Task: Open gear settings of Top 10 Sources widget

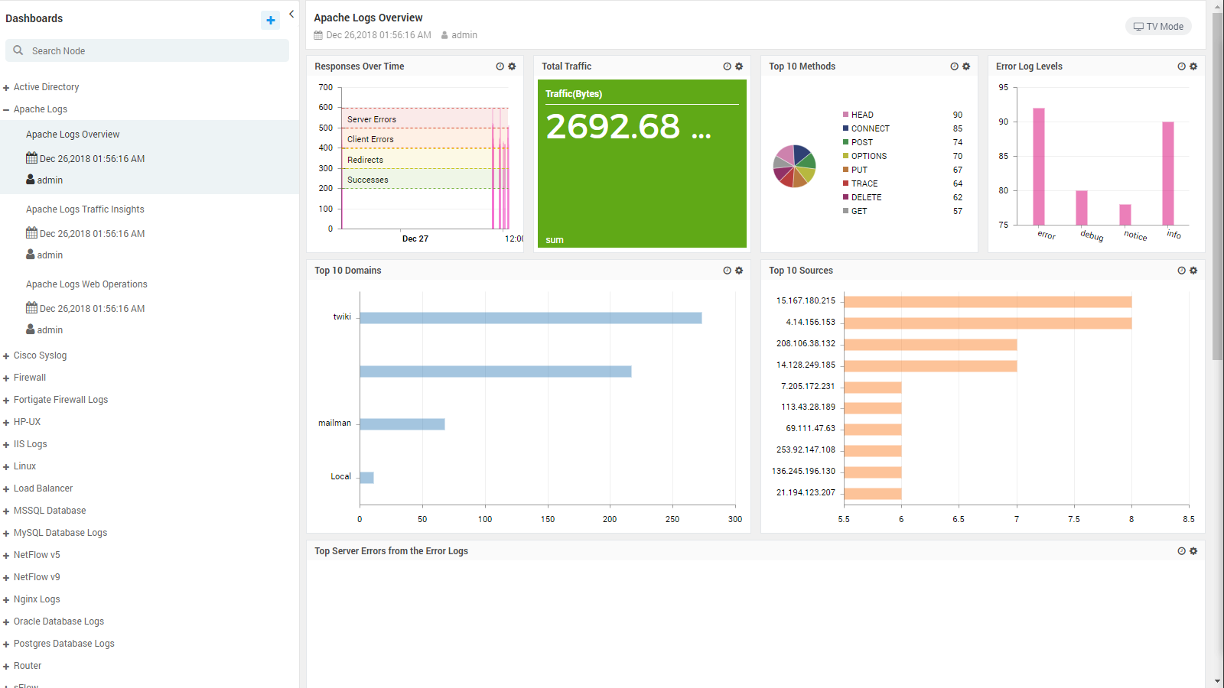Action: (x=1193, y=271)
